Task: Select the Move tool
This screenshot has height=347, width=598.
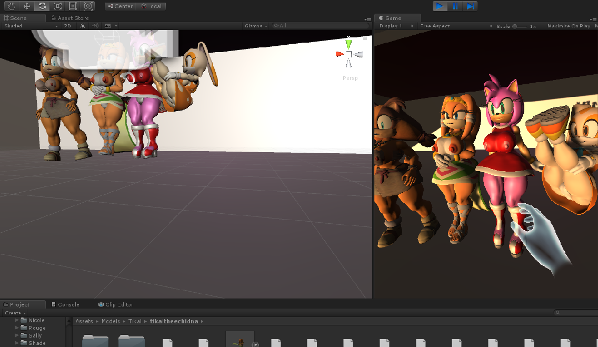Action: click(27, 6)
